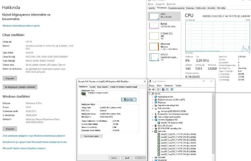Open the Yardım menu in Device Manager
The width and height of the screenshot is (251, 161).
point(178,86)
